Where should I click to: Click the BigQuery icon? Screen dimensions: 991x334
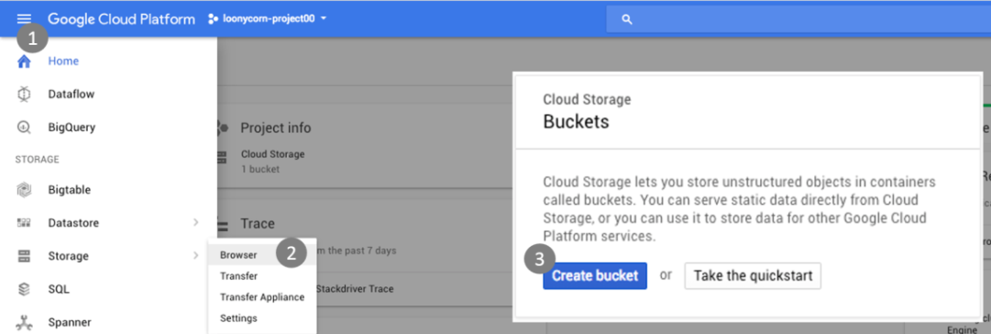pyautogui.click(x=24, y=128)
